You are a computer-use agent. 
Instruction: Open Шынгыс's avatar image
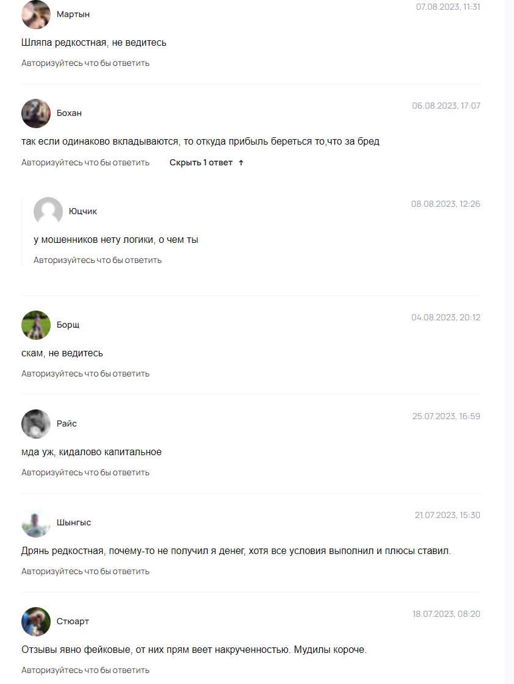pyautogui.click(x=36, y=522)
